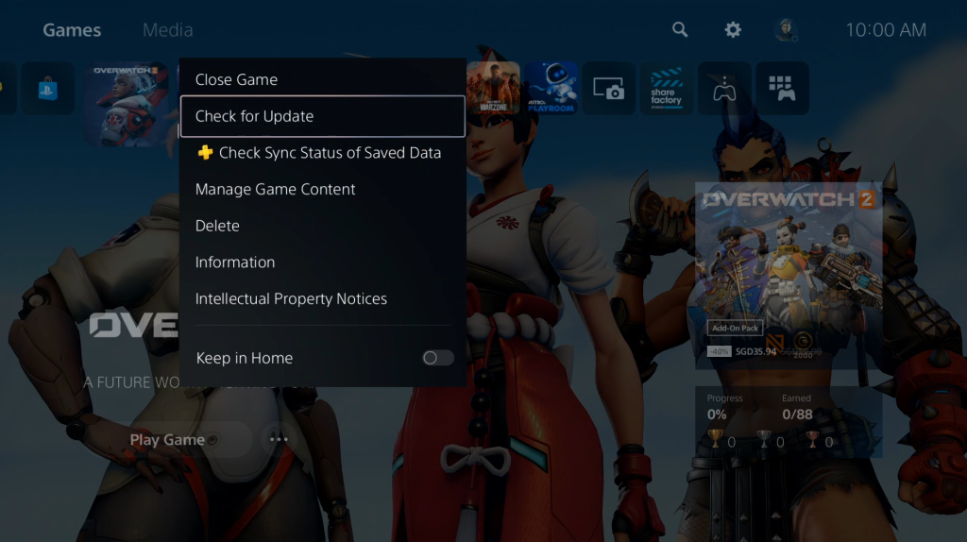Select Check Sync Status of Saved Data
967x542 pixels.
tap(323, 152)
